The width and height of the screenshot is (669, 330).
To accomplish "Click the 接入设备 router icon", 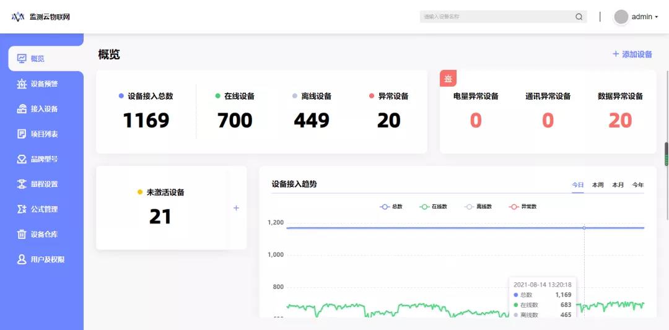I will point(22,109).
